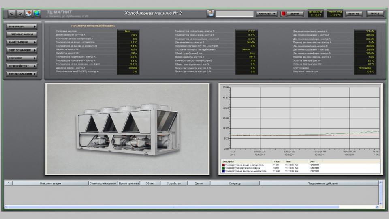Viewport: 389px width, 219px height.
Task: Click the alarm list scroll down arrow
Action: 380,203
